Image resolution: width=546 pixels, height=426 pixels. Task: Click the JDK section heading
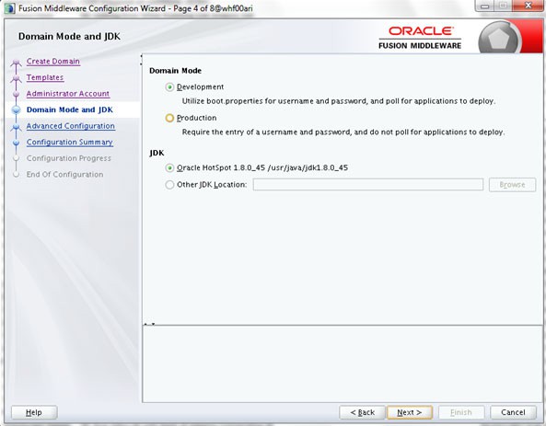[x=157, y=153]
